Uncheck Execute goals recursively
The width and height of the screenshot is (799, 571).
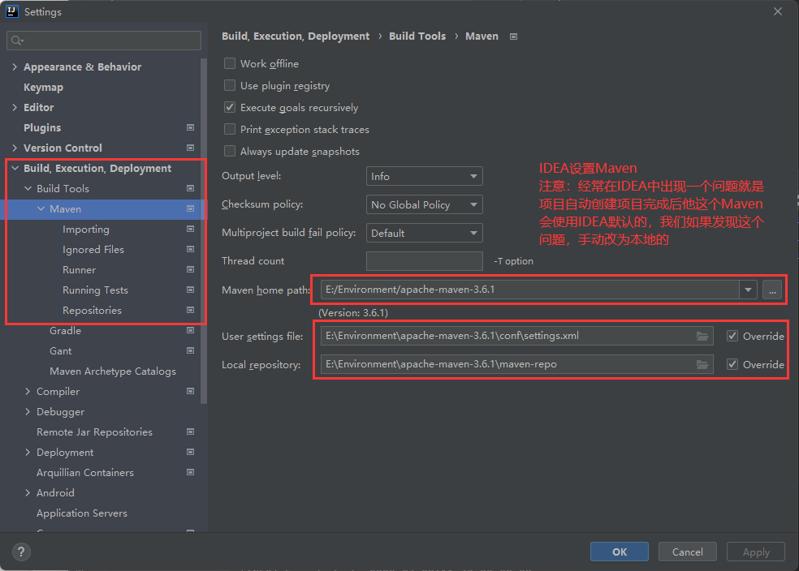click(x=230, y=107)
